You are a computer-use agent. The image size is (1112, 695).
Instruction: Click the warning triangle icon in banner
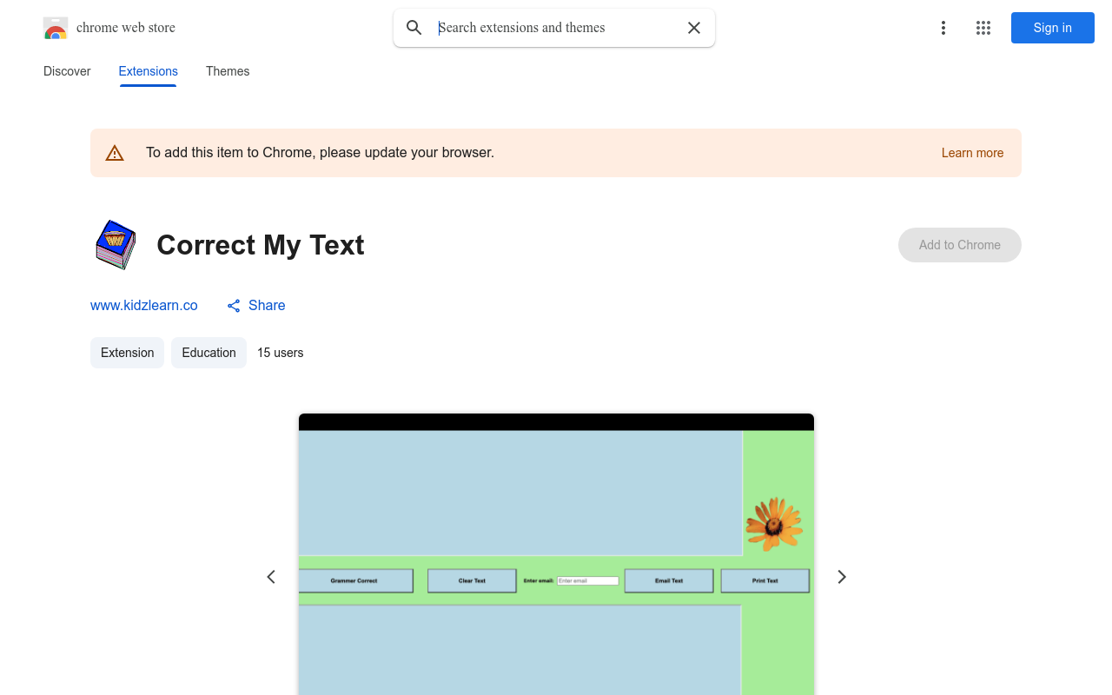pos(115,153)
